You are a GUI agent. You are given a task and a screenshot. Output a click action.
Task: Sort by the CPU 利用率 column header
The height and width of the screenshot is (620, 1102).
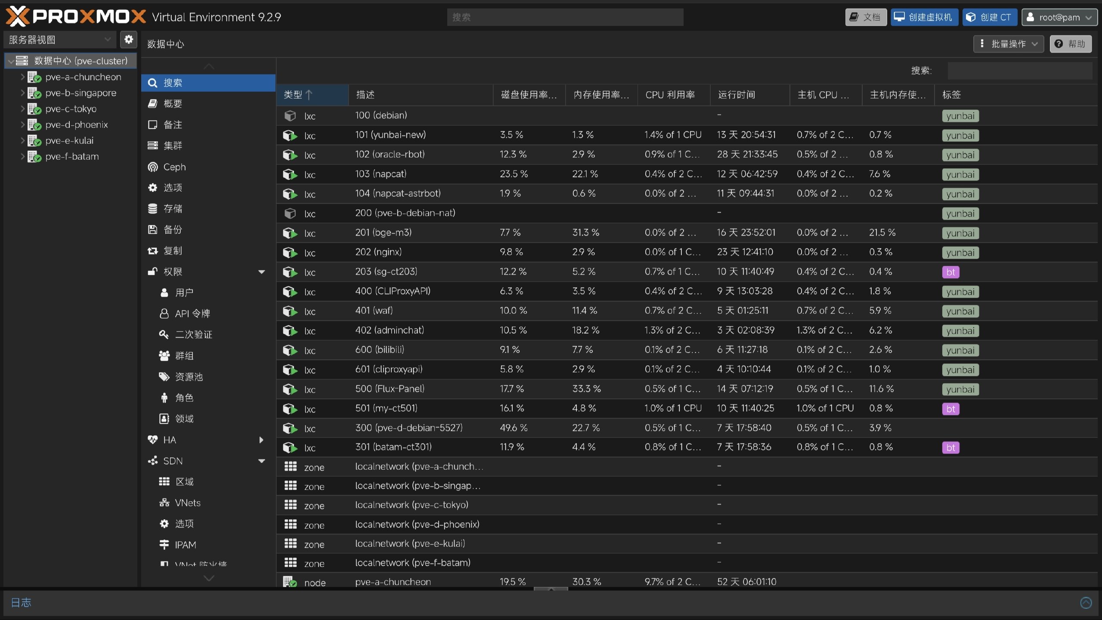(x=674, y=95)
